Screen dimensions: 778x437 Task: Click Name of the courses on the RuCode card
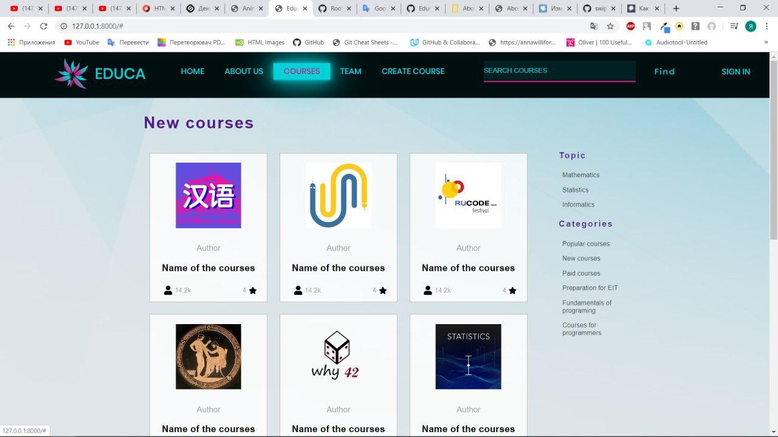pyautogui.click(x=469, y=268)
